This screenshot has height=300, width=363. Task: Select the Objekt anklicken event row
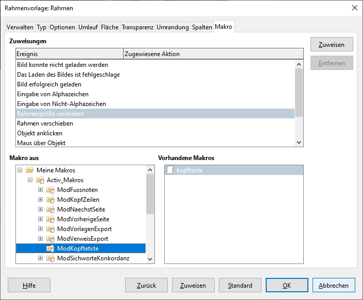pyautogui.click(x=40, y=133)
